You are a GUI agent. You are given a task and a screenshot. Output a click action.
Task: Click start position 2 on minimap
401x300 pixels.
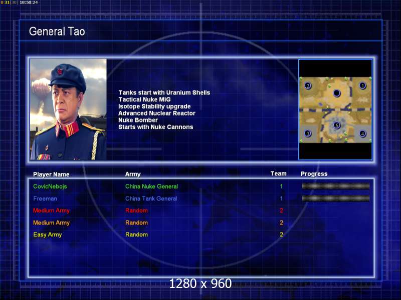coord(308,85)
